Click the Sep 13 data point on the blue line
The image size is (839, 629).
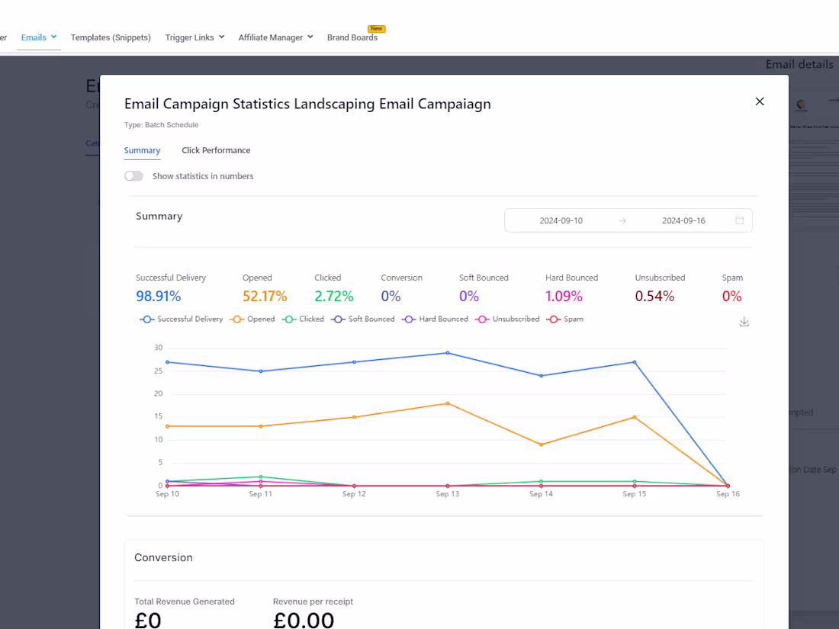(448, 352)
